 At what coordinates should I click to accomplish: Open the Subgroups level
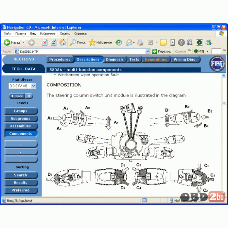pos(21,118)
